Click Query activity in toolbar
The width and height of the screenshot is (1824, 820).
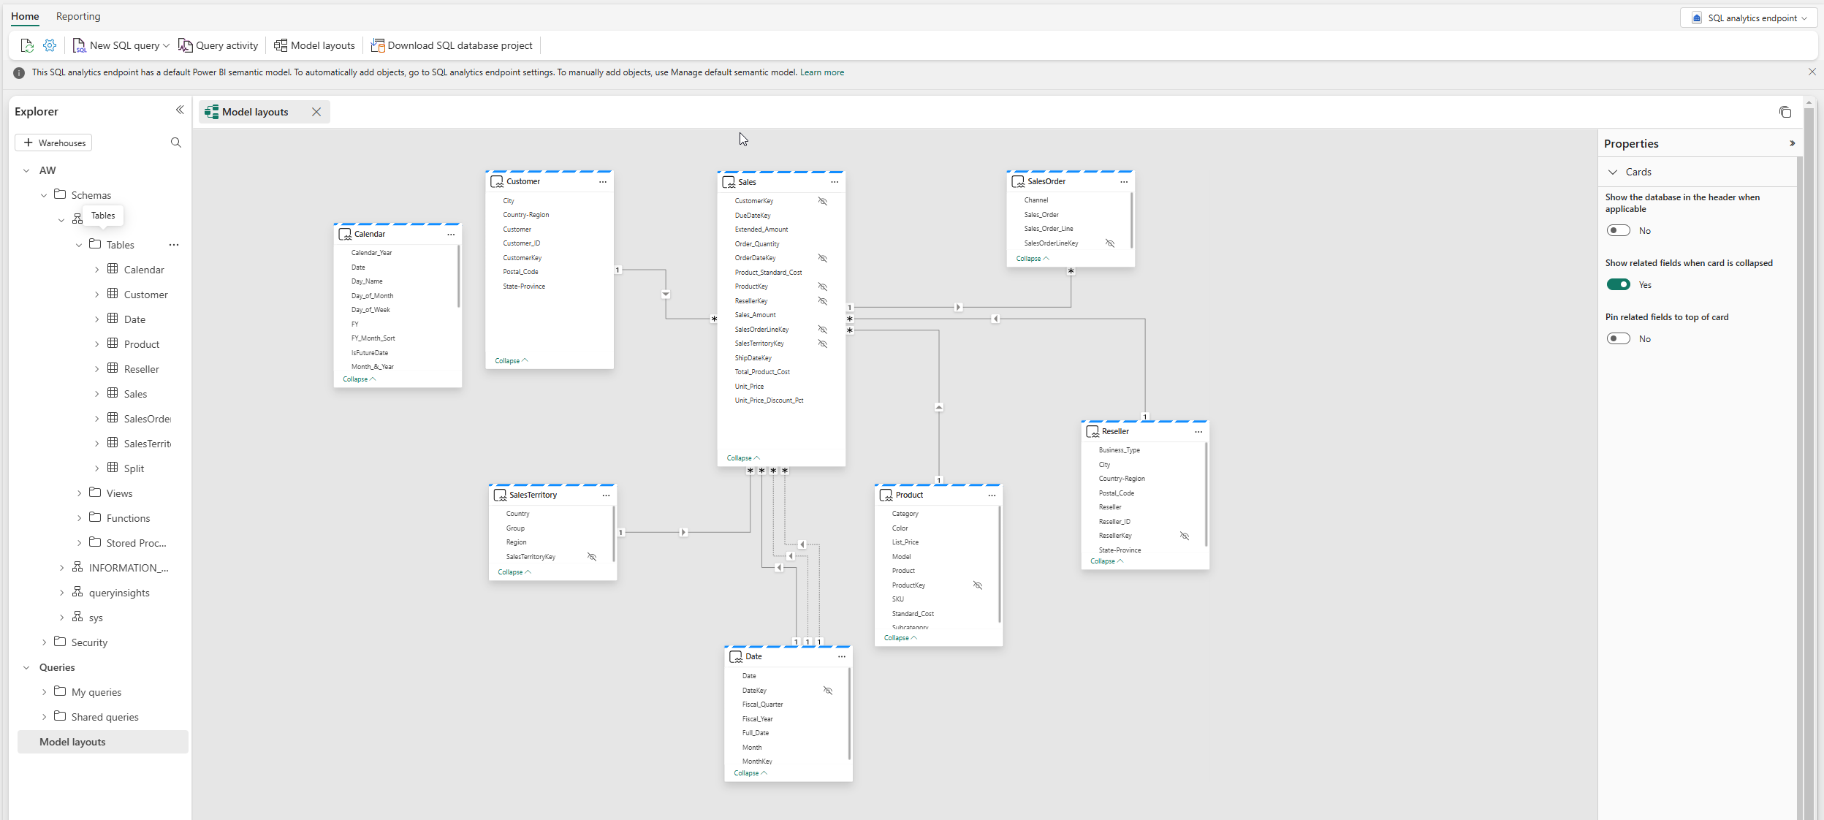tap(218, 45)
